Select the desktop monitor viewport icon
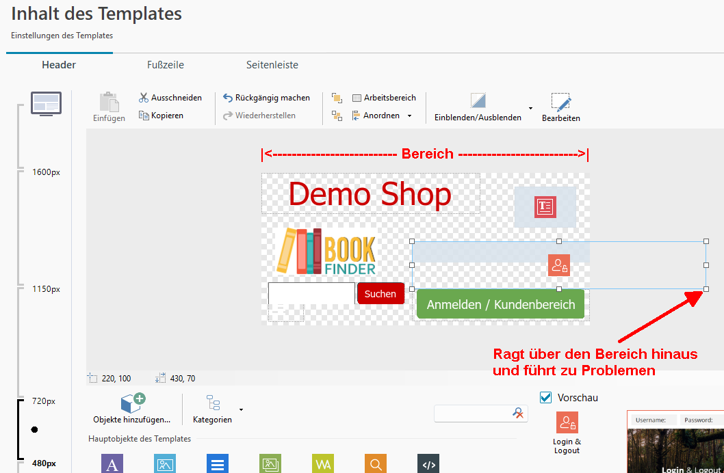Image resolution: width=724 pixels, height=473 pixels. tap(46, 104)
